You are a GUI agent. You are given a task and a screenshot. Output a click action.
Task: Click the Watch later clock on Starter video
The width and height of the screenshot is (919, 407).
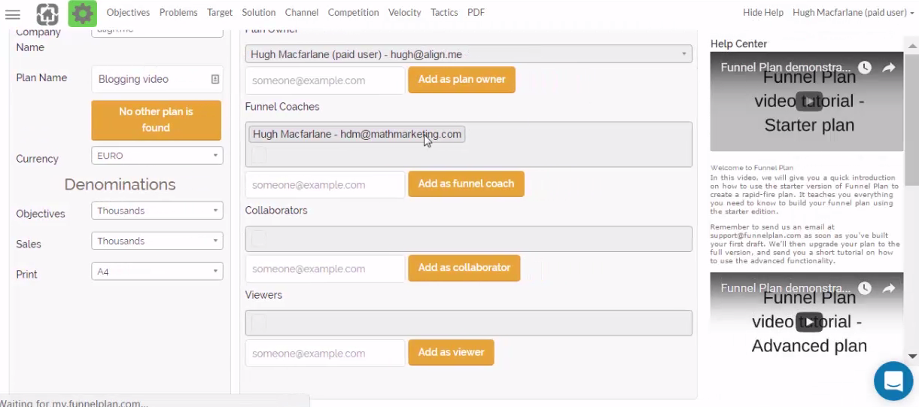coord(865,68)
